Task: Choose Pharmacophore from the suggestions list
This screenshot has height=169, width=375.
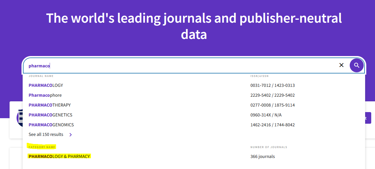Action: [x=45, y=95]
